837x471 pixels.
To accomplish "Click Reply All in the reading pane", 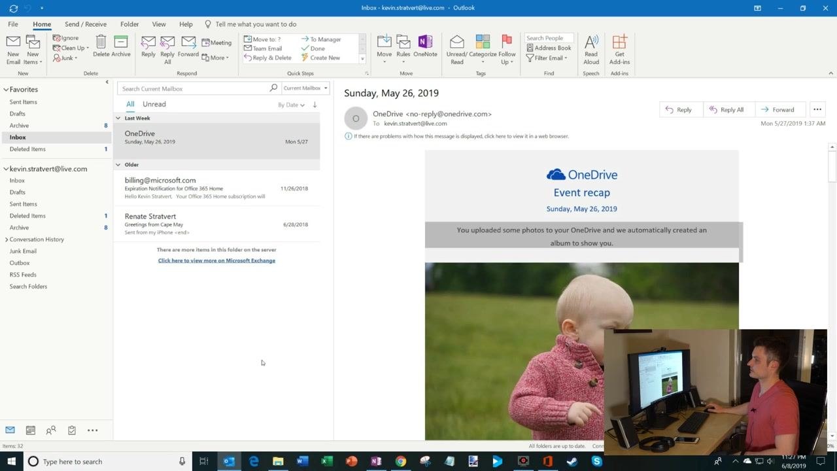I will 729,110.
